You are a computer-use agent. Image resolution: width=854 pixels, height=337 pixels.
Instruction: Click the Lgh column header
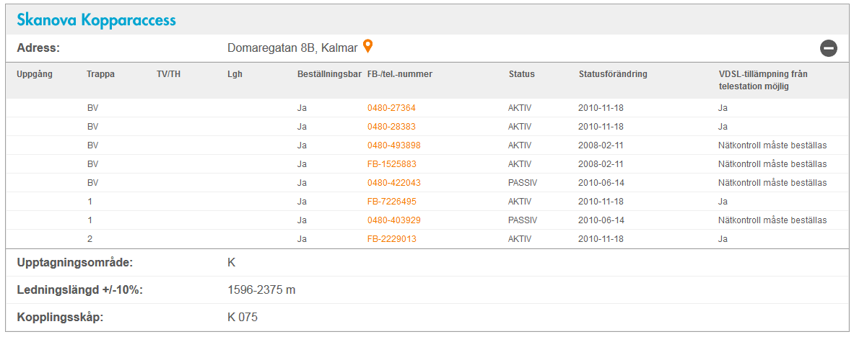coord(235,74)
